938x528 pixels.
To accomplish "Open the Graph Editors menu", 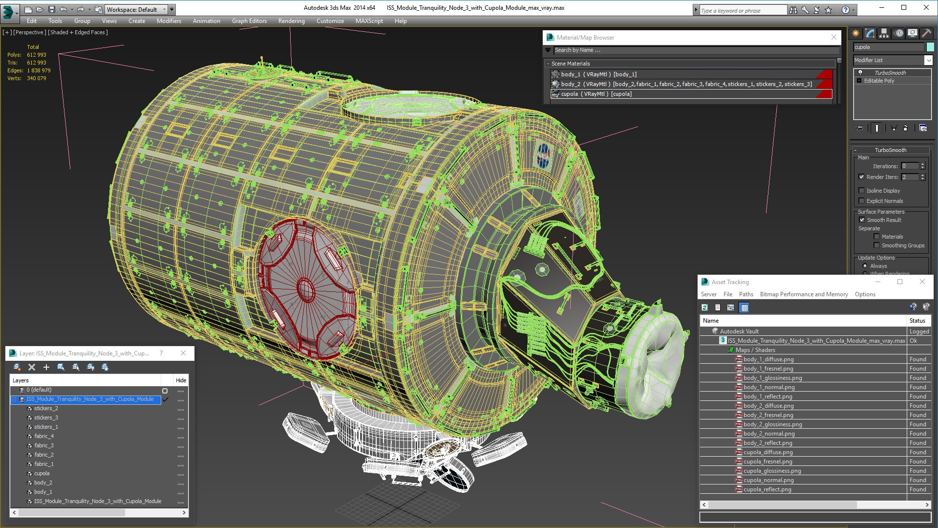I will [249, 21].
